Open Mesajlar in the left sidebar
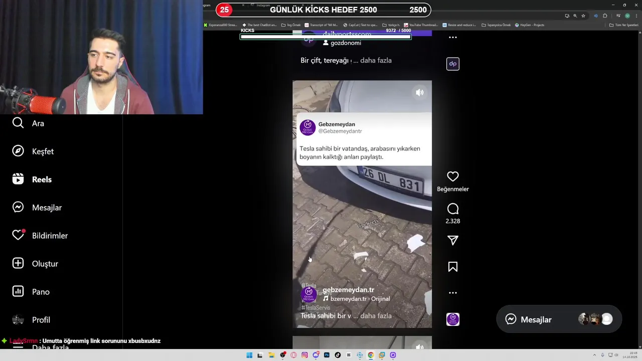This screenshot has height=361, width=642. tap(37, 208)
